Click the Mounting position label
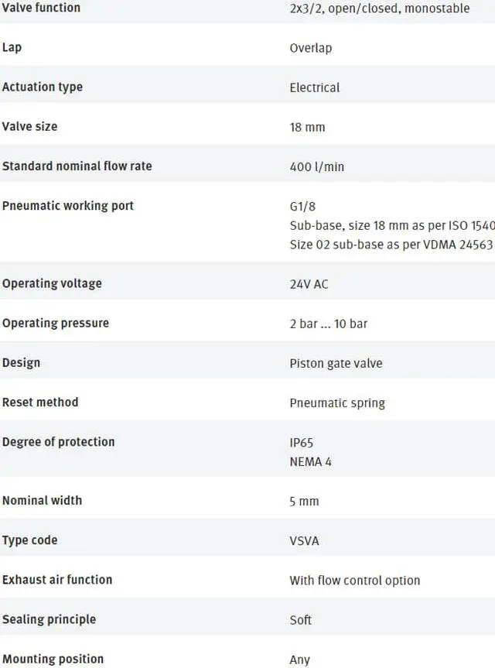495x668 pixels. (x=53, y=659)
